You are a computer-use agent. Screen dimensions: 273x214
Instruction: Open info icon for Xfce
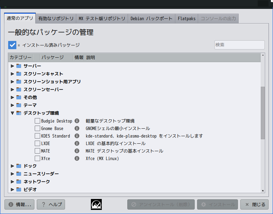tap(77, 158)
